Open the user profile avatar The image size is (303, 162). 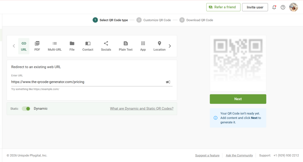tap(293, 7)
